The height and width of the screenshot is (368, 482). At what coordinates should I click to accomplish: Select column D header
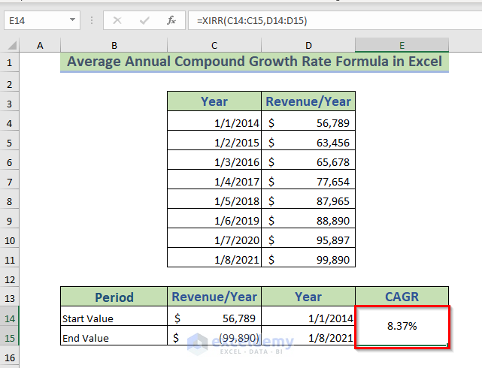(x=308, y=45)
